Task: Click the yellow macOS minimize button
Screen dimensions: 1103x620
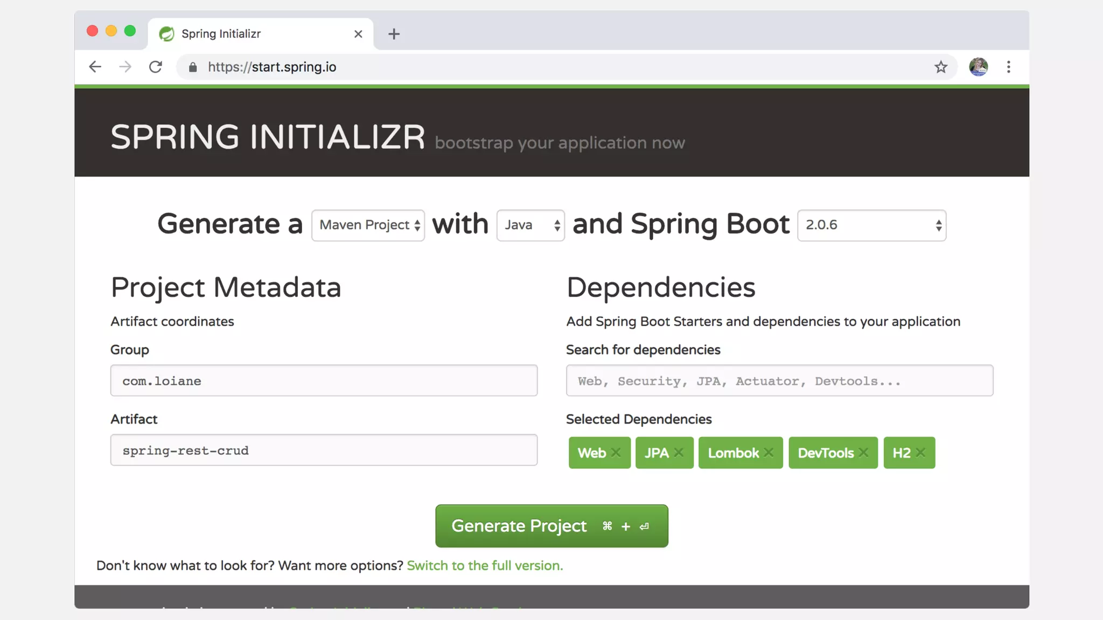Action: point(111,31)
